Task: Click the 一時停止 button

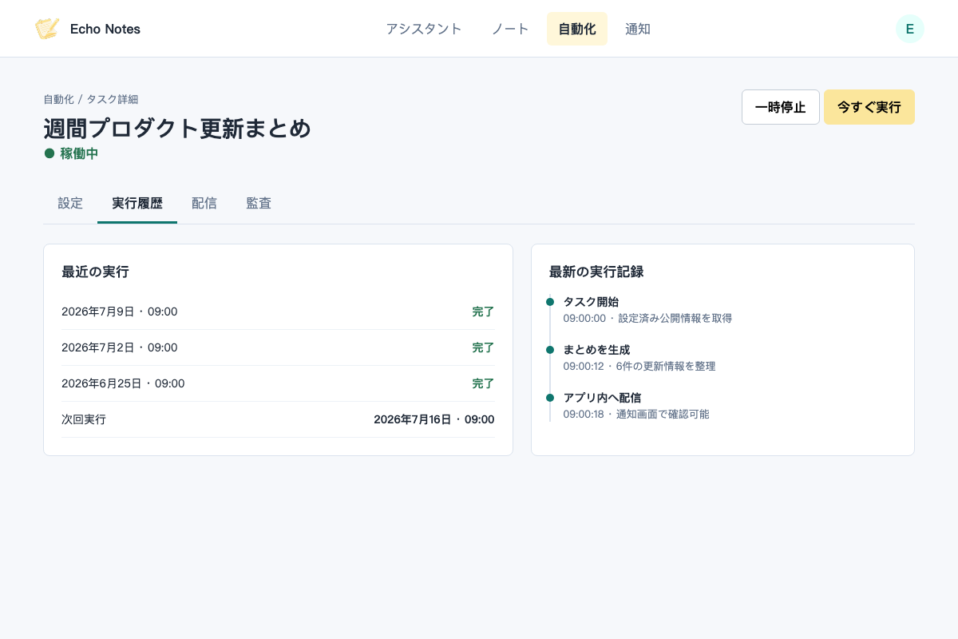Action: click(x=781, y=107)
